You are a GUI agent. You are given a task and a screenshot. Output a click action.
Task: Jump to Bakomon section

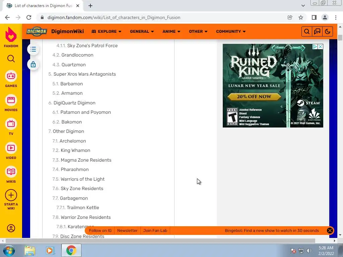pos(72,122)
